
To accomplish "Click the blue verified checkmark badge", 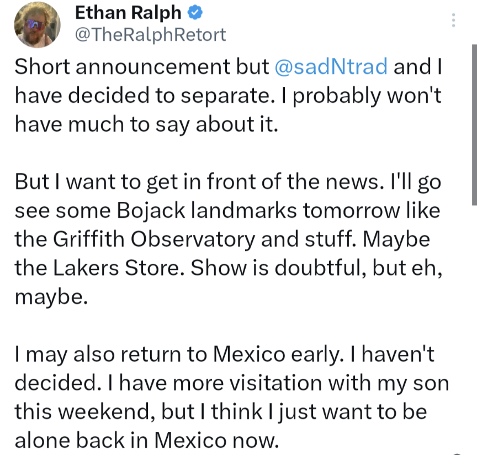I will tap(195, 13).
